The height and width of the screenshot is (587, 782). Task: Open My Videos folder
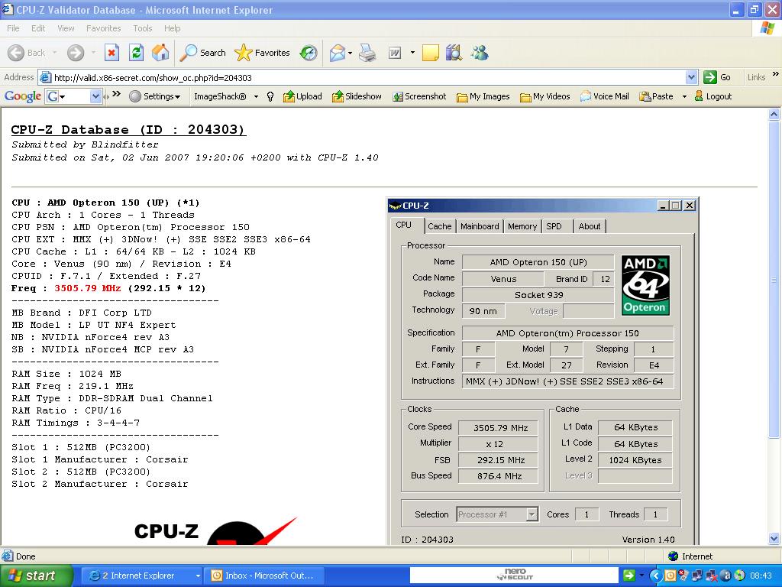click(545, 96)
